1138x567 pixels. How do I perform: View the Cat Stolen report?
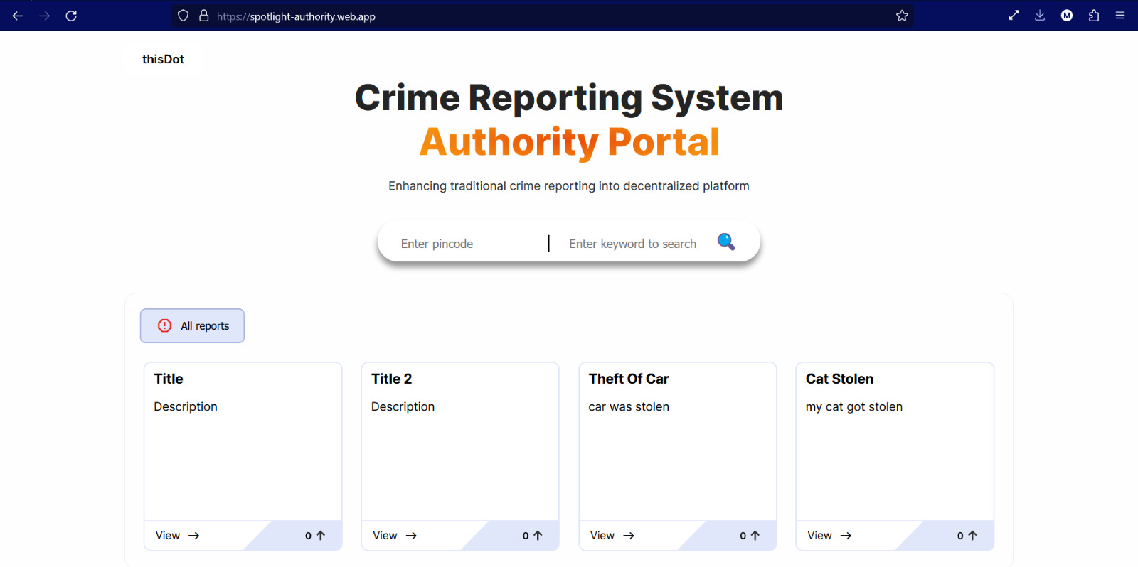(829, 536)
